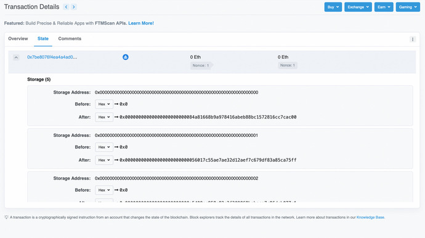Switch to the Overview tab

click(18, 38)
